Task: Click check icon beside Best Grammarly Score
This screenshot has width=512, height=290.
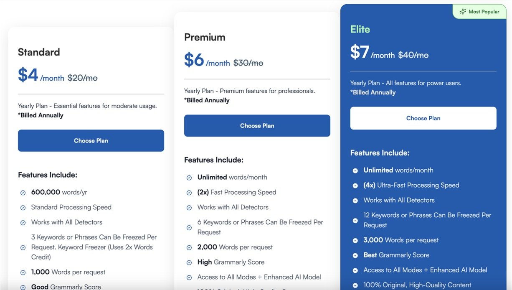Action: click(x=355, y=255)
